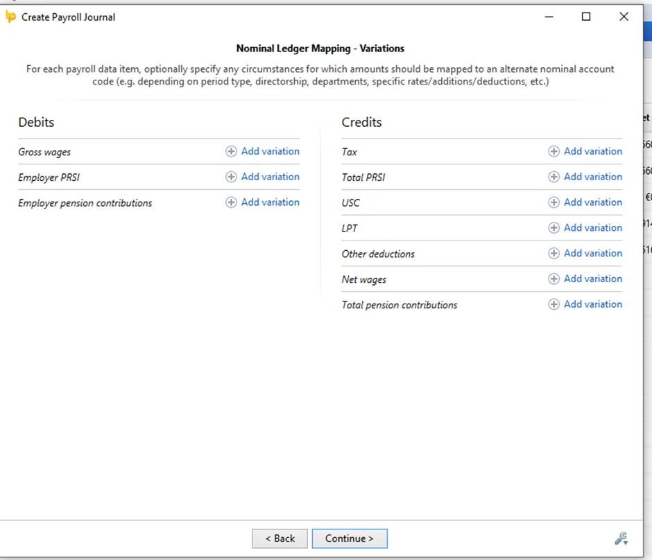Close the Create Payroll Journal window
The image size is (652, 560).
pyautogui.click(x=624, y=17)
